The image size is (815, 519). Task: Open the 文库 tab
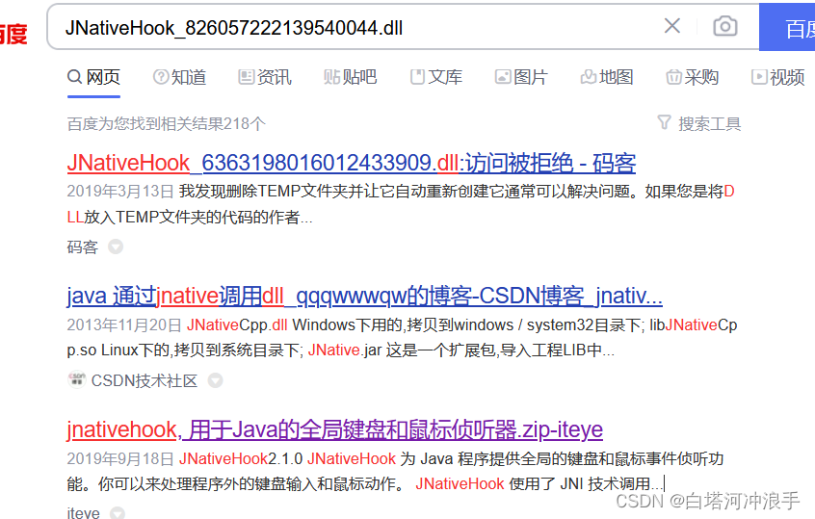(436, 77)
